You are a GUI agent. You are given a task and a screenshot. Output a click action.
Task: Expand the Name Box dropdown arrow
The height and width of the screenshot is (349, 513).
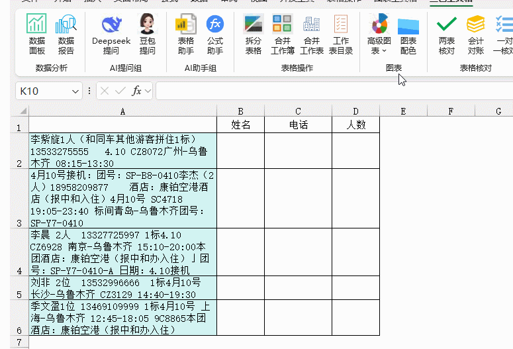(75, 91)
